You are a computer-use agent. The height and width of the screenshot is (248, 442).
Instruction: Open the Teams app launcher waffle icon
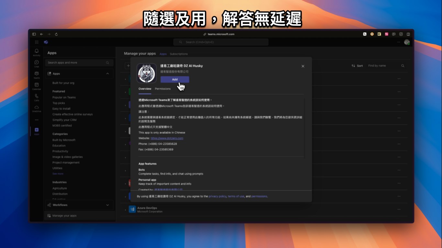click(x=37, y=42)
